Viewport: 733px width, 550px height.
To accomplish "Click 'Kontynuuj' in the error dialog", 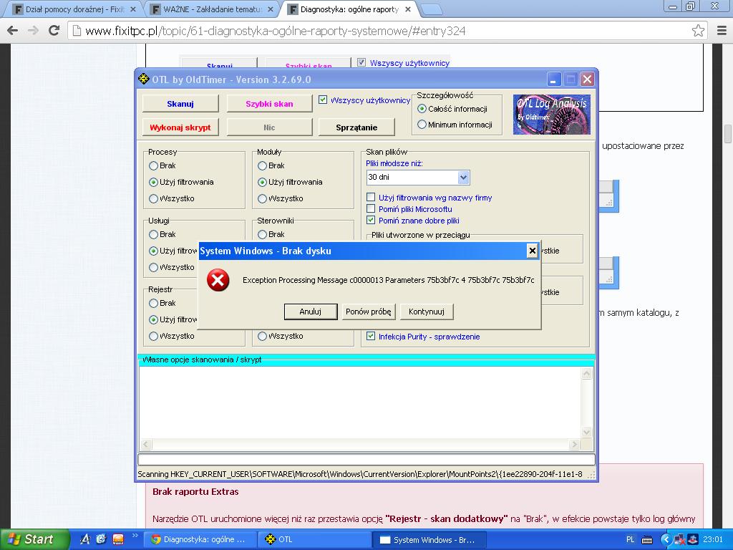I will 427,312.
